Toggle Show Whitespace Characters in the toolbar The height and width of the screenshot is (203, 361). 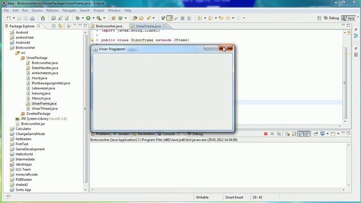[x=189, y=18]
